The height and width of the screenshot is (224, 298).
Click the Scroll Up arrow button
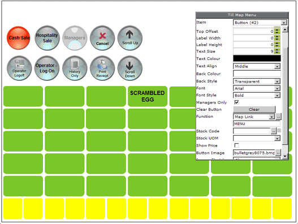pyautogui.click(x=130, y=38)
